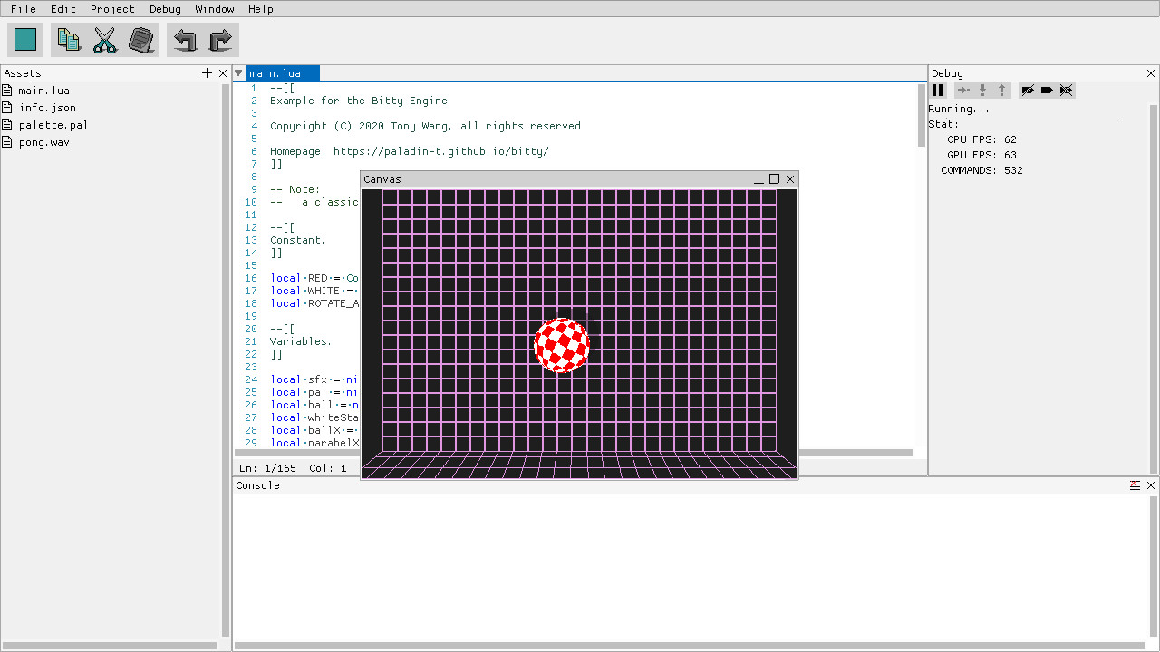This screenshot has height=652, width=1160.
Task: Click the Undo arrow icon
Action: [x=183, y=40]
